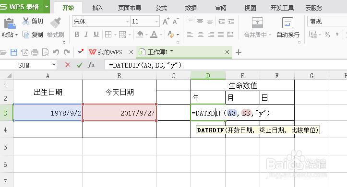
Task: Click the decrease indent icon
Action: pyautogui.click(x=222, y=21)
